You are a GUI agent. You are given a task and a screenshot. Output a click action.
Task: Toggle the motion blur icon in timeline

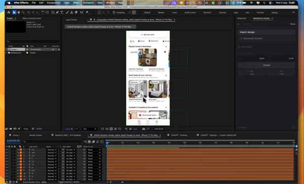pos(98,141)
